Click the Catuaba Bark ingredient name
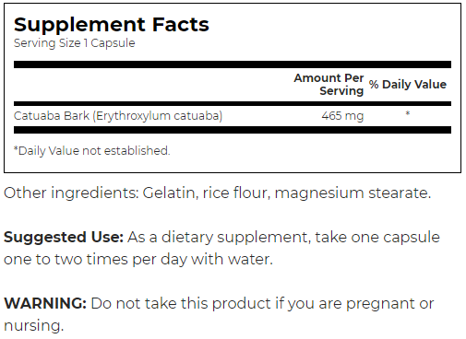This screenshot has width=466, height=339. pos(52,116)
